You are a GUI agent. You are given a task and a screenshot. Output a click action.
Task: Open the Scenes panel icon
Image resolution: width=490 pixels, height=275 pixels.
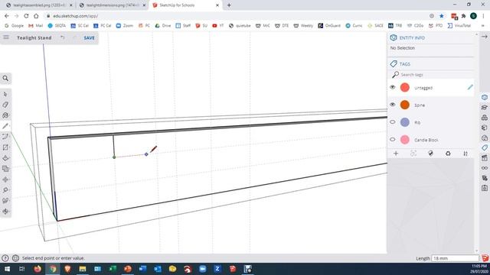tap(485, 158)
